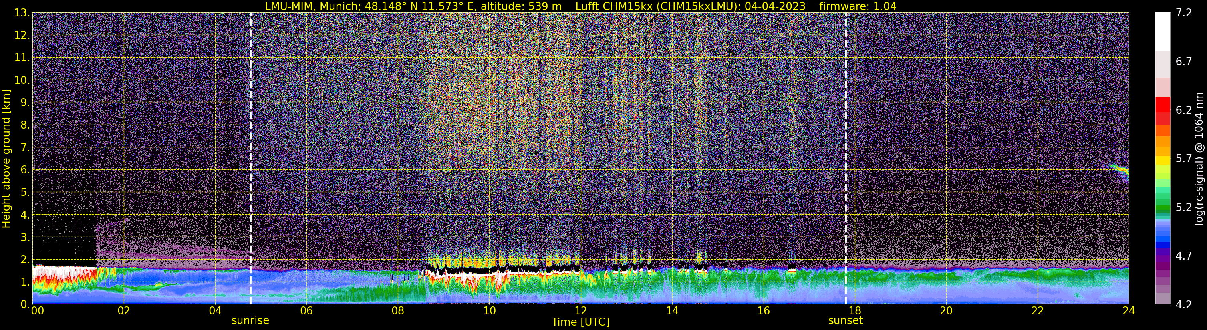Screen dimensions: 1207x330
Task: Click the '7.' height tick label
Action: [24, 147]
